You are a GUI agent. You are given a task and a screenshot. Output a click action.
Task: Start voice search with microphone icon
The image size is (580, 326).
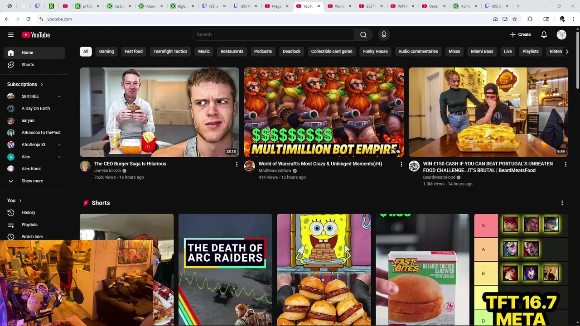pyautogui.click(x=384, y=35)
